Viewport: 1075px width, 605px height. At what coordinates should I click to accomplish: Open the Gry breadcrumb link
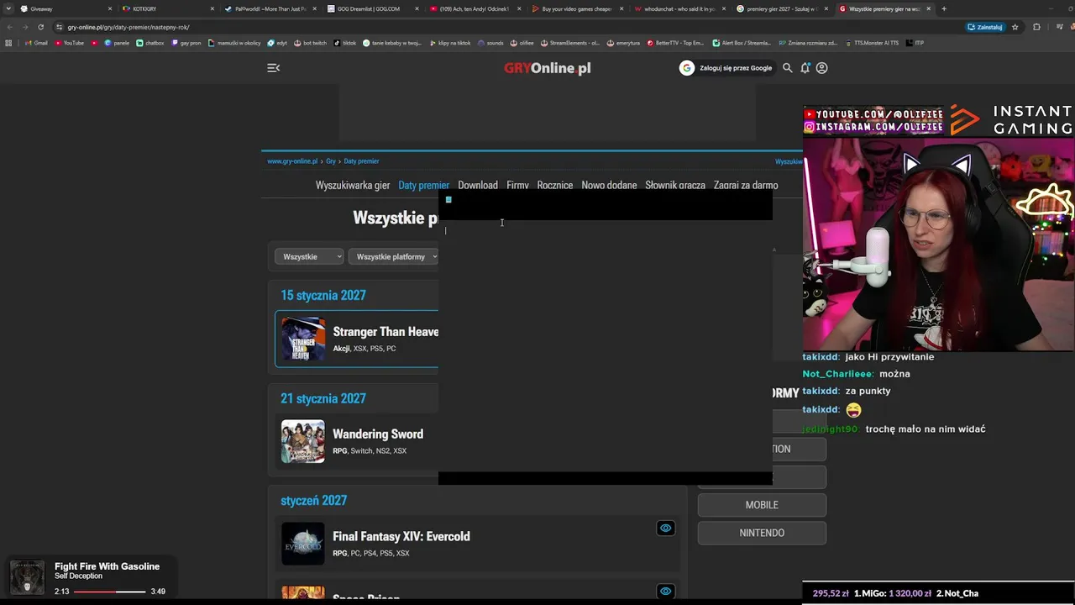point(331,161)
